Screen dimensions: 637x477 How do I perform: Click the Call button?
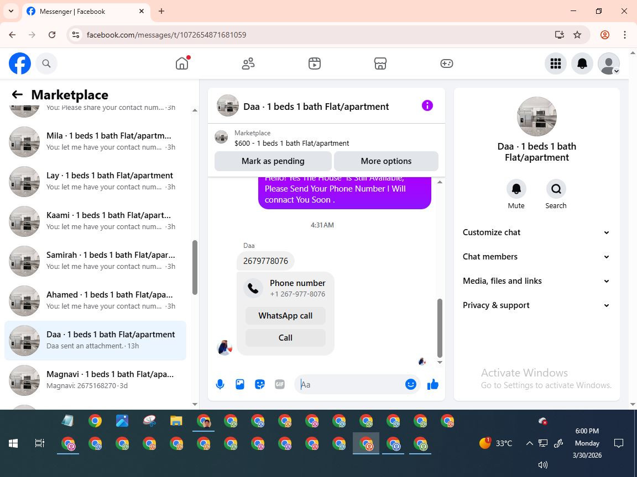point(285,338)
